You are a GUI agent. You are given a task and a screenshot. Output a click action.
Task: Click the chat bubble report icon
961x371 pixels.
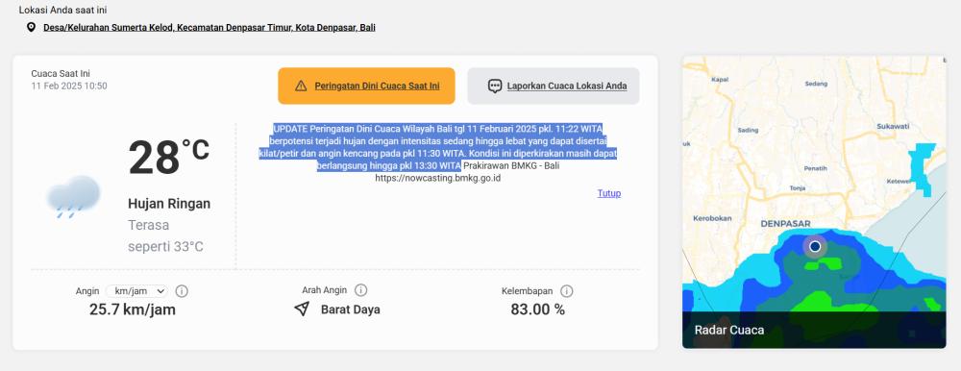495,86
